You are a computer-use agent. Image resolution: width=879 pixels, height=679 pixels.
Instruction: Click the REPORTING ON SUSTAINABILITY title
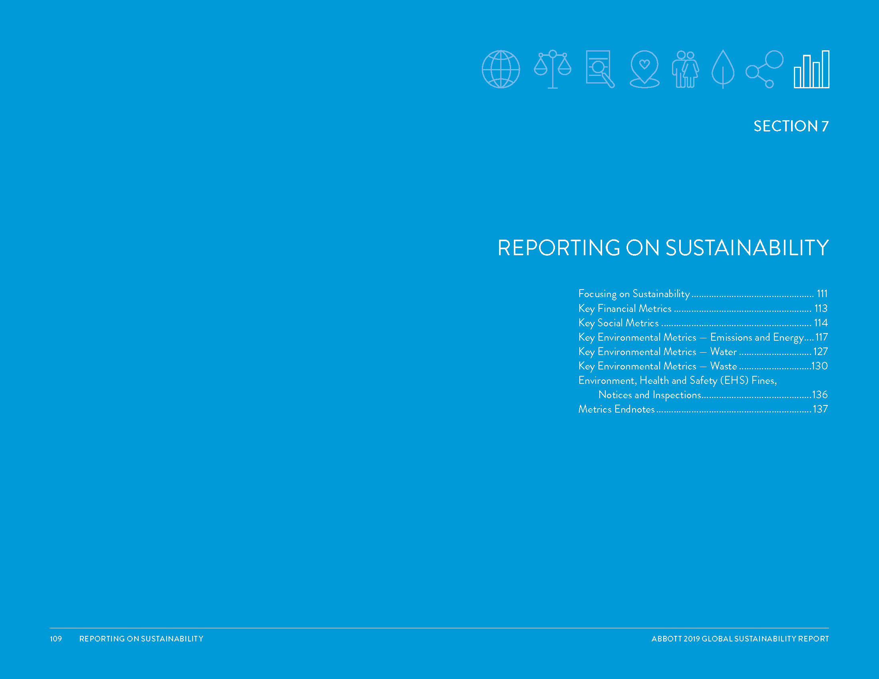click(663, 248)
